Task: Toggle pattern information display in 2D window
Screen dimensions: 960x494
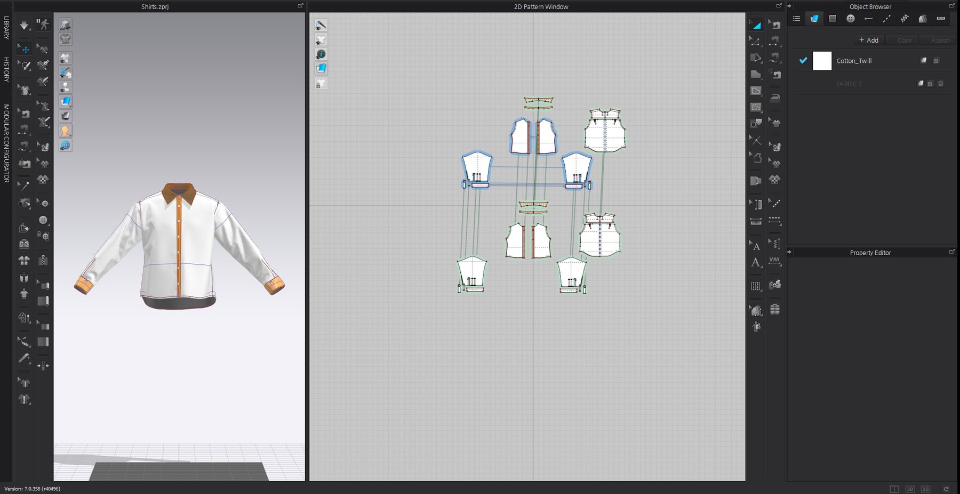Action: pyautogui.click(x=321, y=54)
